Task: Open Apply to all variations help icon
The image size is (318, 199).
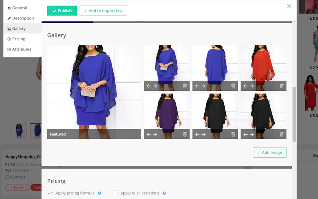Action: (164, 193)
